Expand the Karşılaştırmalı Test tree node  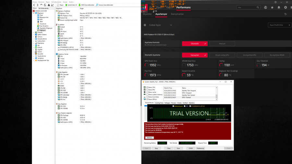[34, 60]
